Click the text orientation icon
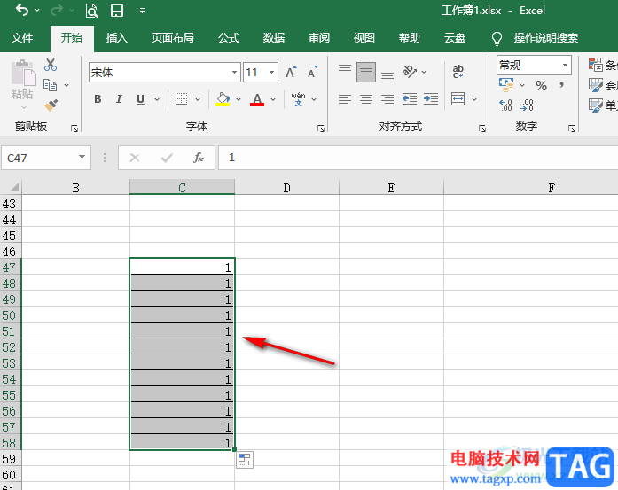 coord(410,72)
